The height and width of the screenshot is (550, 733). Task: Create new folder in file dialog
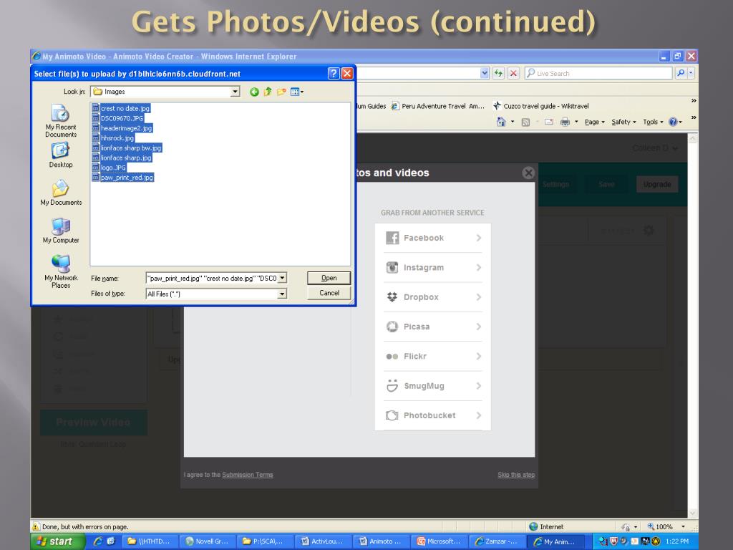tap(281, 92)
